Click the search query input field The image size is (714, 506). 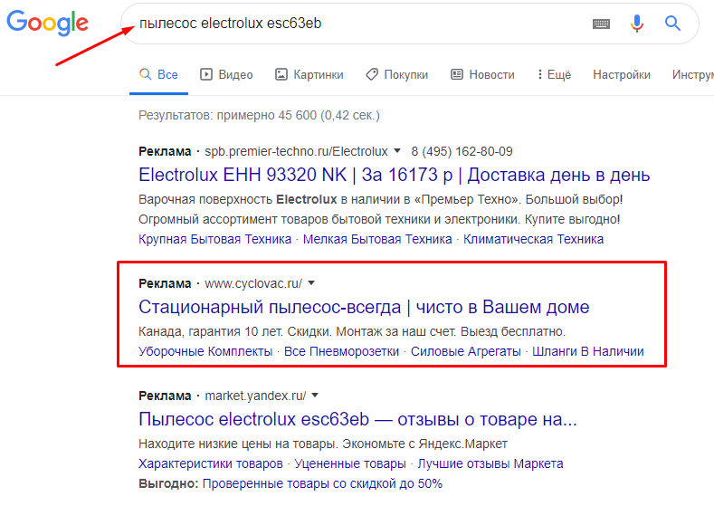pos(355,24)
